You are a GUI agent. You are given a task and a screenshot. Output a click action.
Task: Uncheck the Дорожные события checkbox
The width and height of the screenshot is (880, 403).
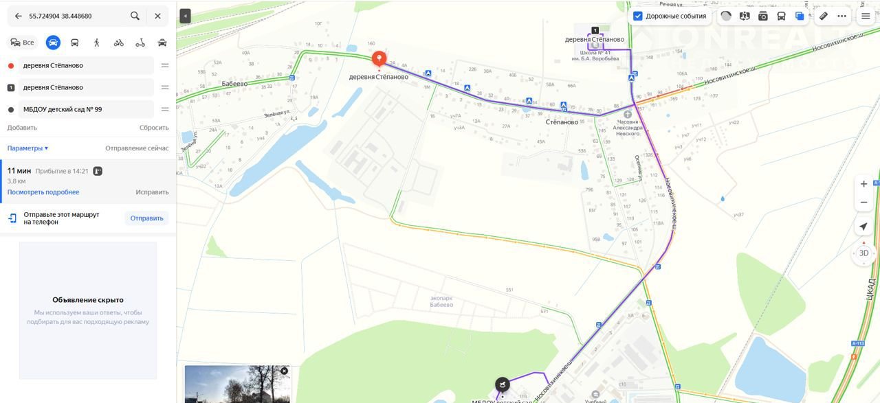click(x=638, y=16)
